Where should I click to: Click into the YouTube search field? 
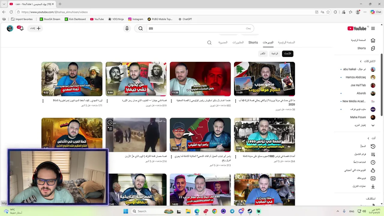(x=200, y=28)
